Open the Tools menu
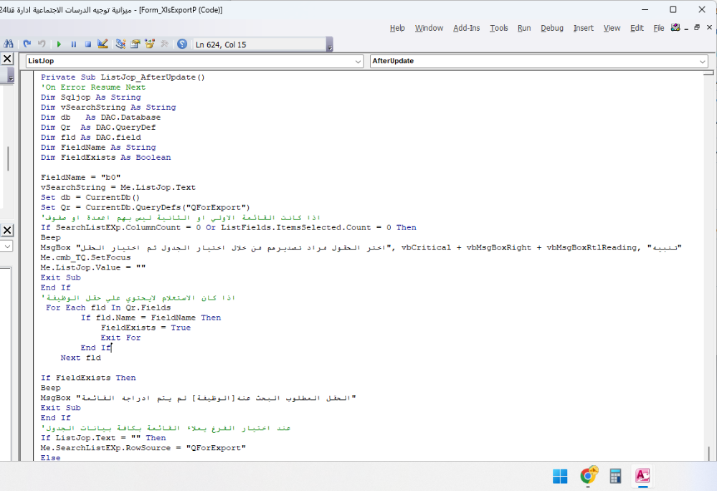 (499, 28)
